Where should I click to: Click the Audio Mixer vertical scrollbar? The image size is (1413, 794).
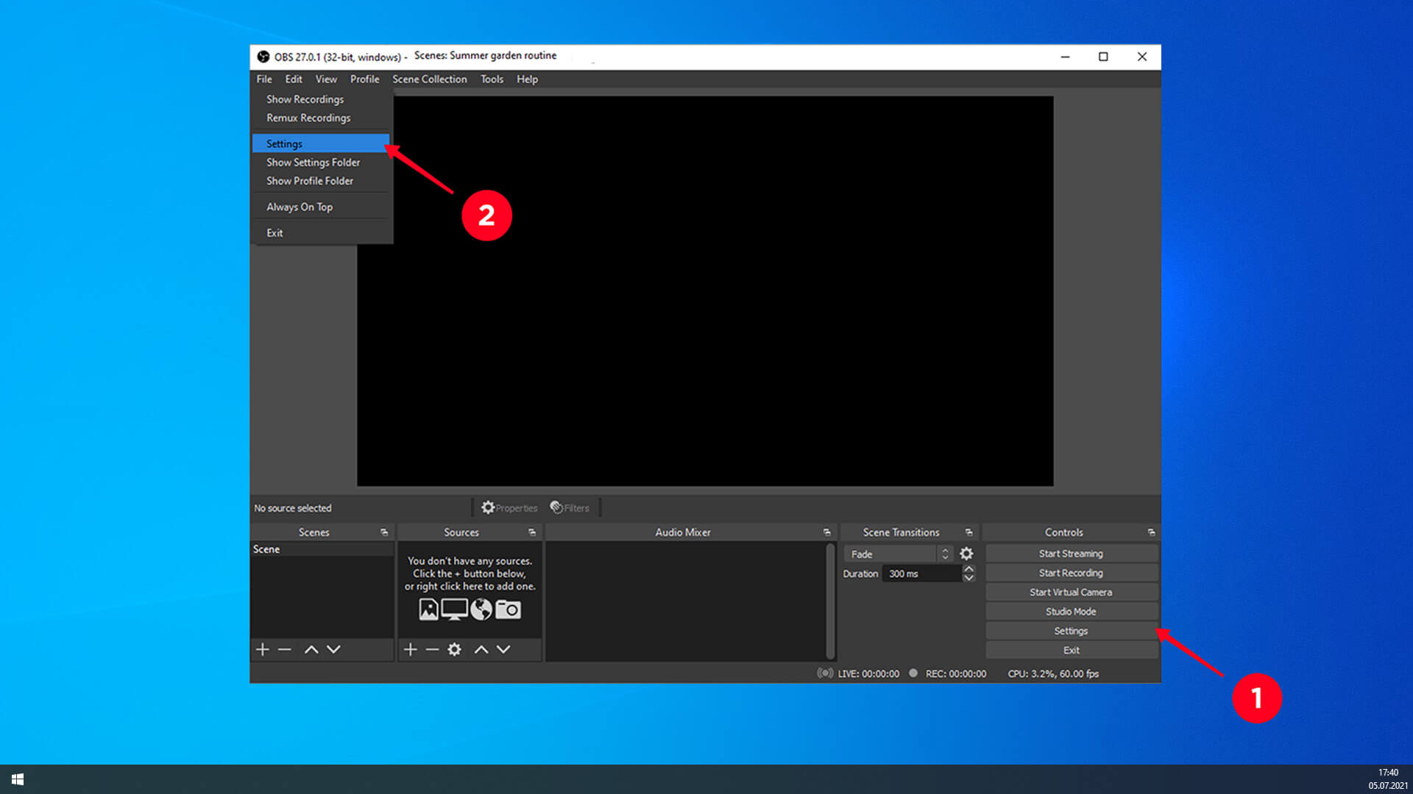point(830,601)
